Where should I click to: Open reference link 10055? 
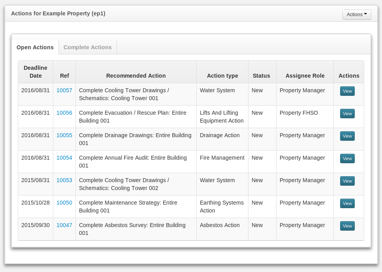click(x=64, y=135)
